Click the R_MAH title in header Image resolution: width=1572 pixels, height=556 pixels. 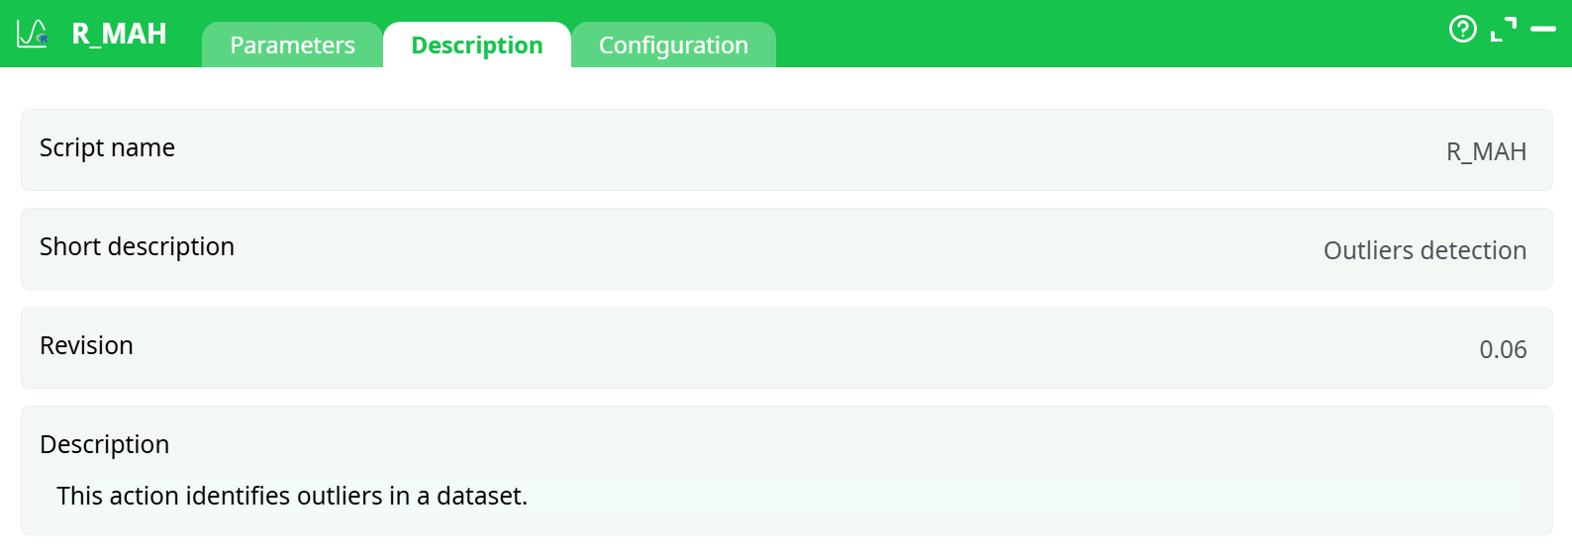(x=119, y=34)
